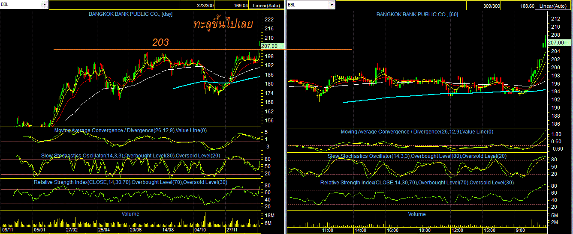Open the BBL symbol dropdown arrow in the daily chart
Viewport: 573px width, 234px height.
[45, 5]
